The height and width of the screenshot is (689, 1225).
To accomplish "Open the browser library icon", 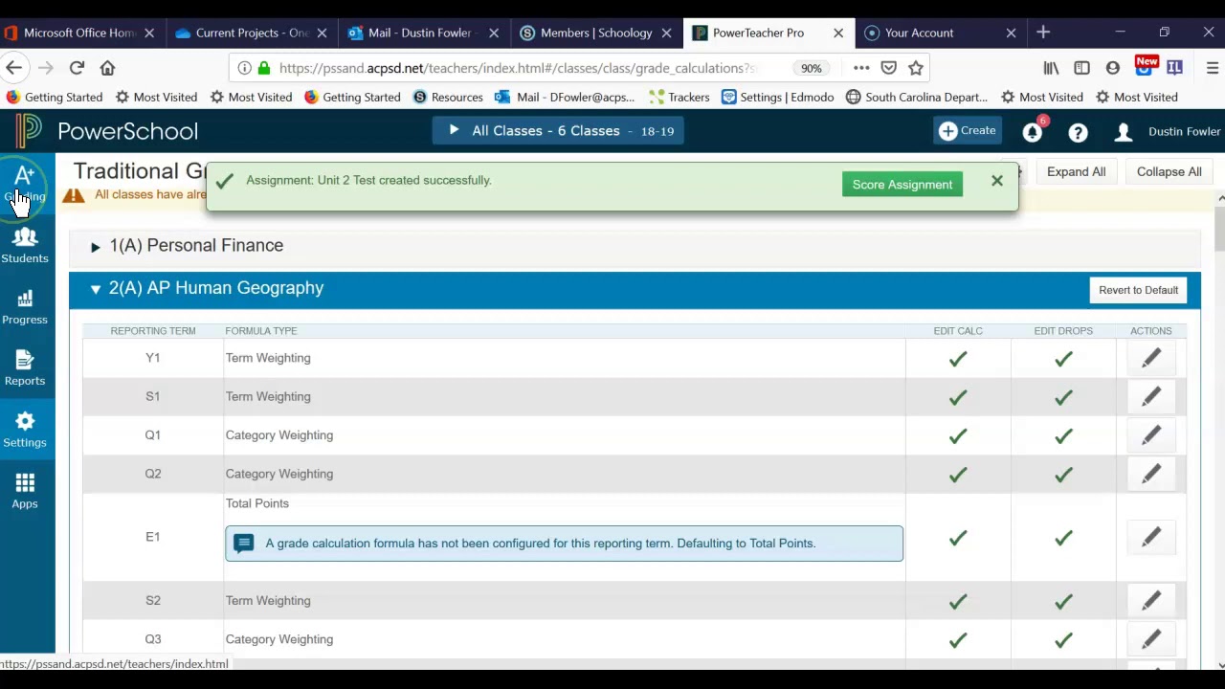I will 1051,68.
